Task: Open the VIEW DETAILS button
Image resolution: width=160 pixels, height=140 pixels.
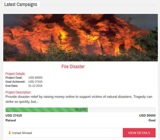Action: click(139, 133)
